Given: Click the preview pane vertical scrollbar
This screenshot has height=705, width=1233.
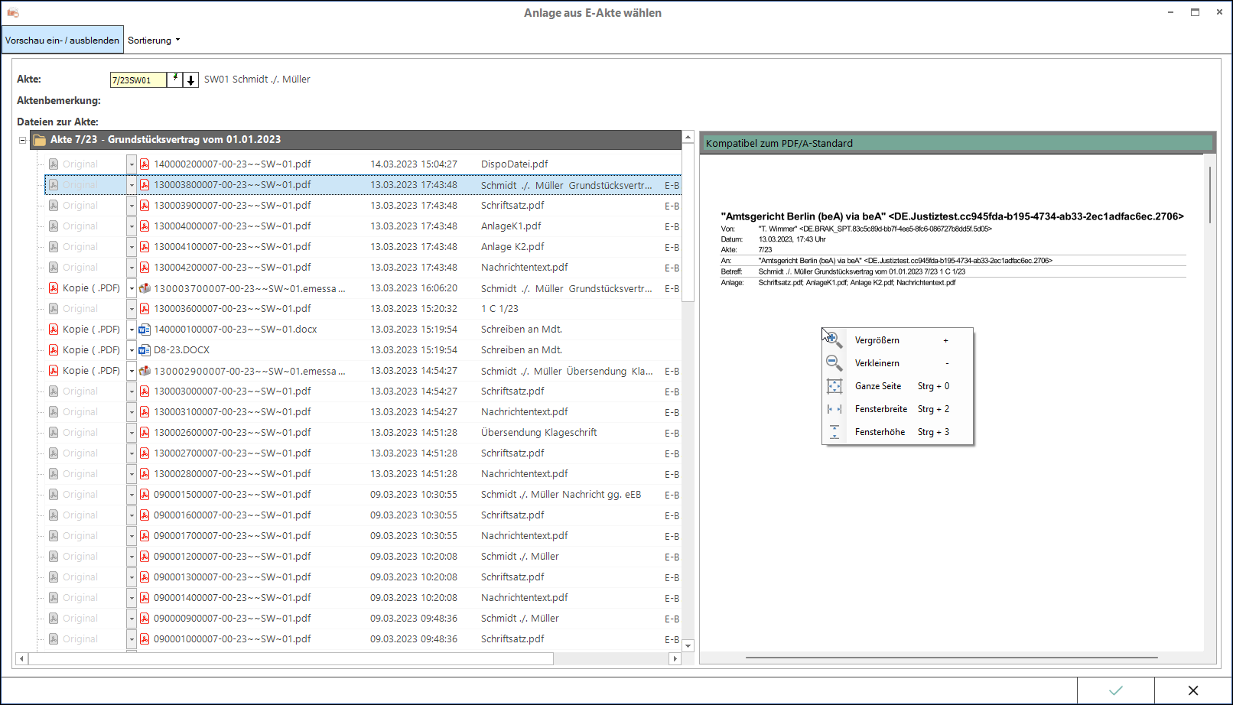Looking at the screenshot, I should coord(1210,195).
